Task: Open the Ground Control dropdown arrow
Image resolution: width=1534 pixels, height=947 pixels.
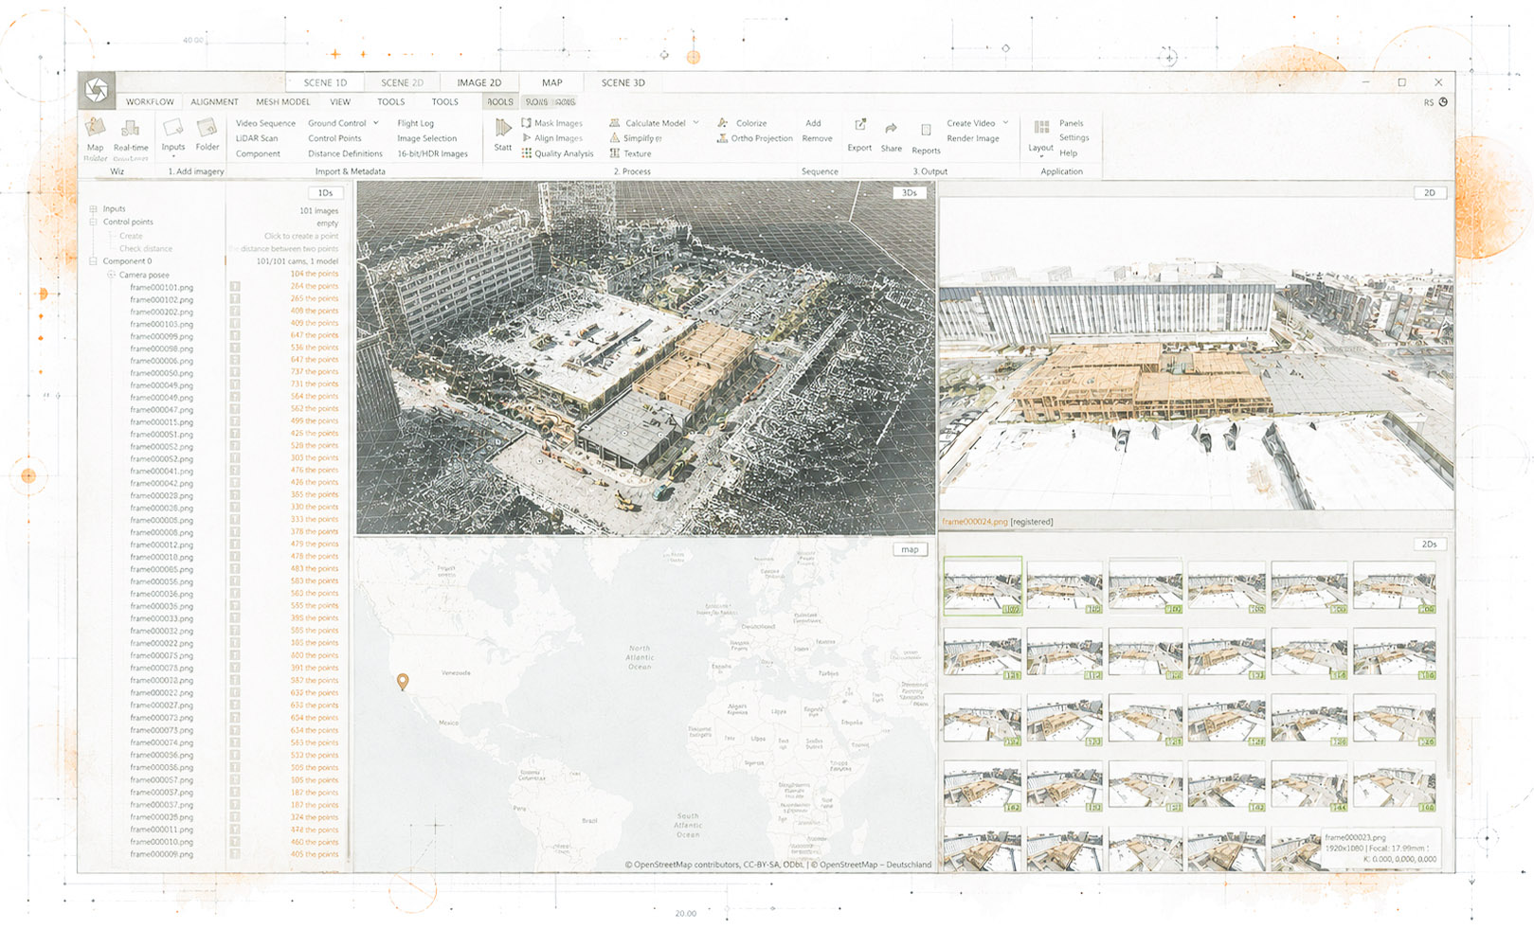Action: [x=375, y=123]
